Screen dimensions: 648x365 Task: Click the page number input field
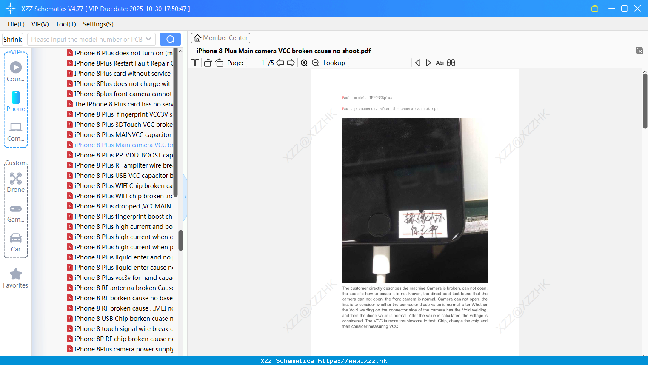click(x=256, y=63)
